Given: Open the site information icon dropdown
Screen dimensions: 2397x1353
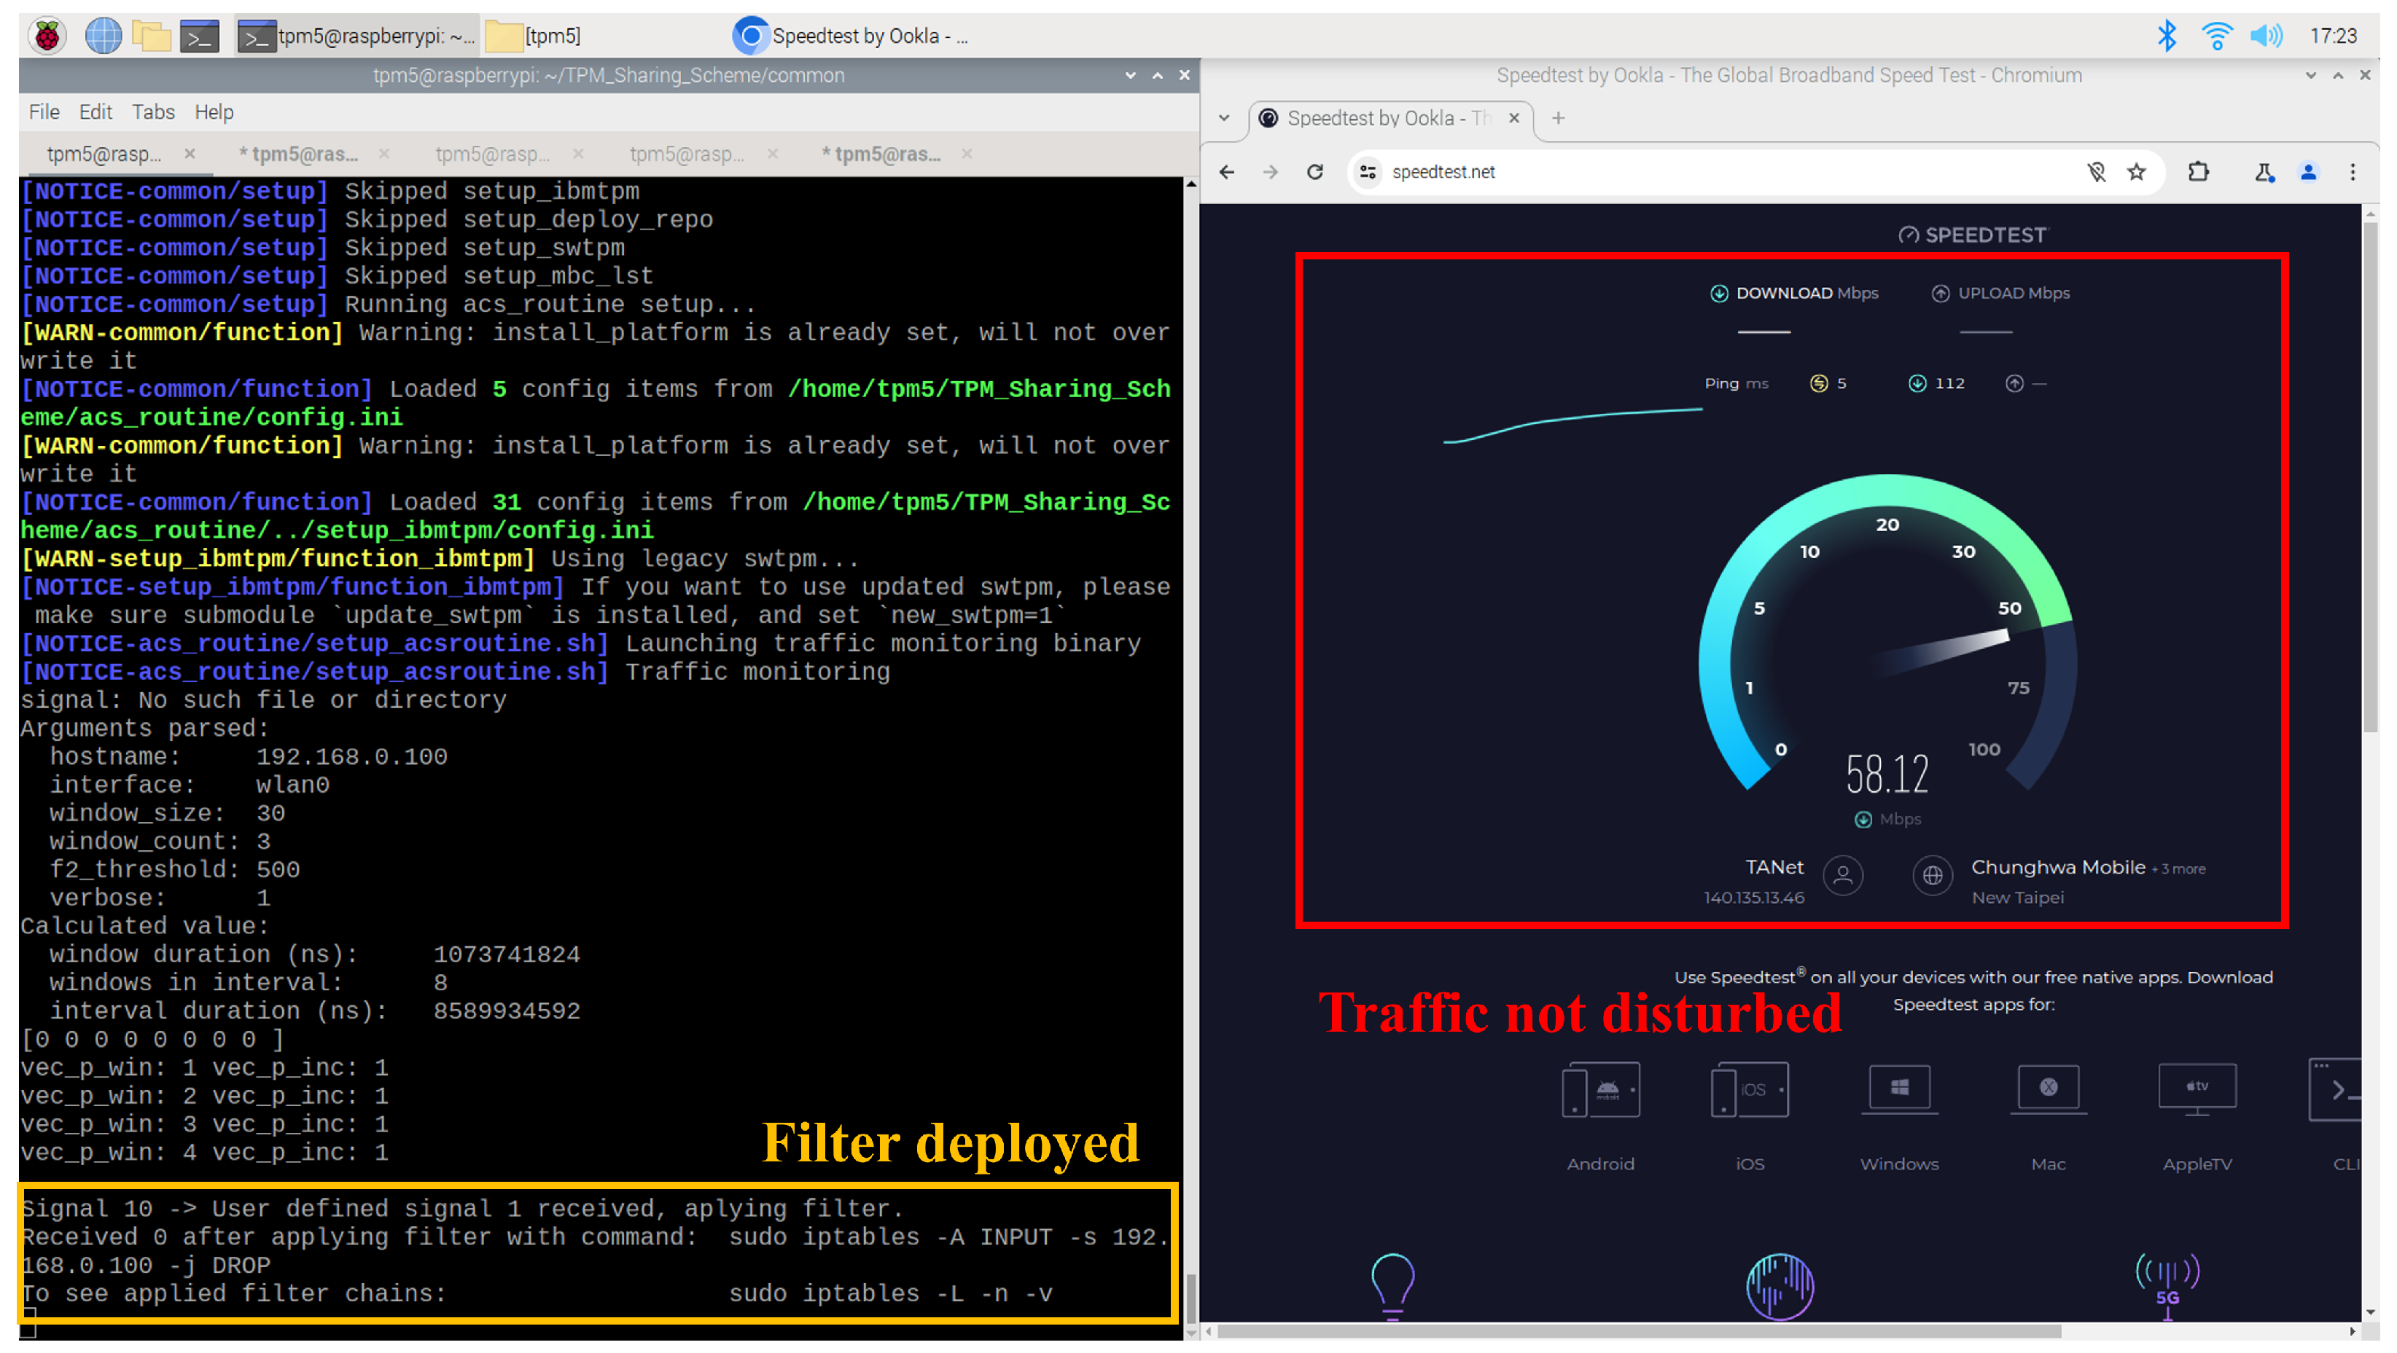Looking at the screenshot, I should tap(1368, 172).
